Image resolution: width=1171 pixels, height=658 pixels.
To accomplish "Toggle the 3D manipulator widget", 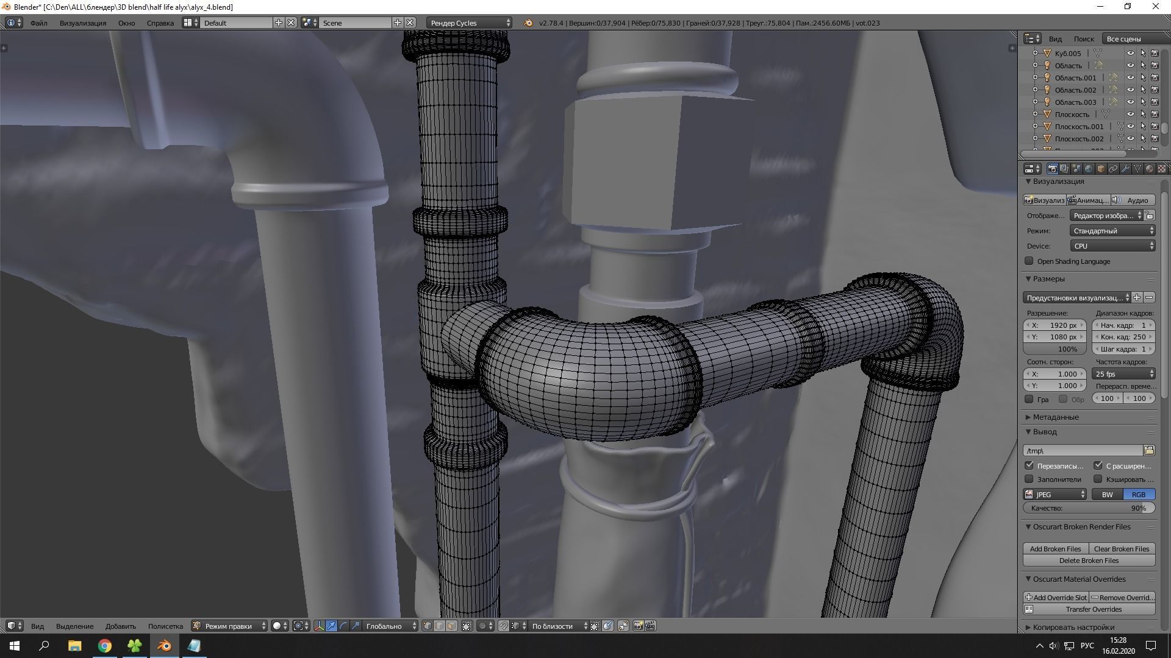I will click(x=319, y=626).
